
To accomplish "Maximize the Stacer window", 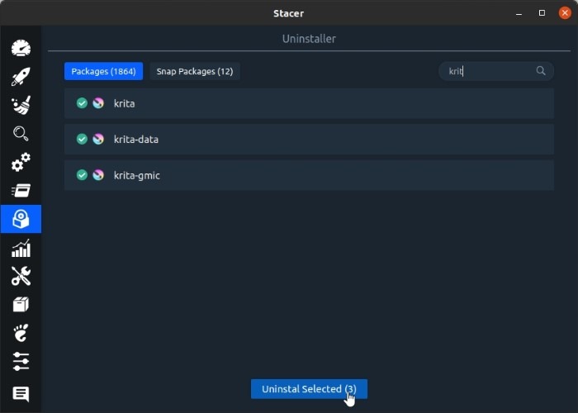I will tap(542, 13).
